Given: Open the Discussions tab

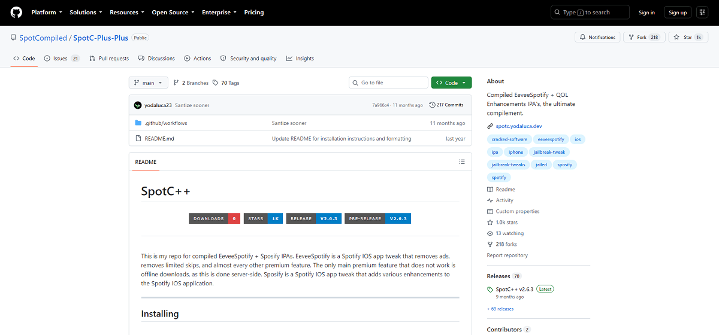Looking at the screenshot, I should 156,58.
